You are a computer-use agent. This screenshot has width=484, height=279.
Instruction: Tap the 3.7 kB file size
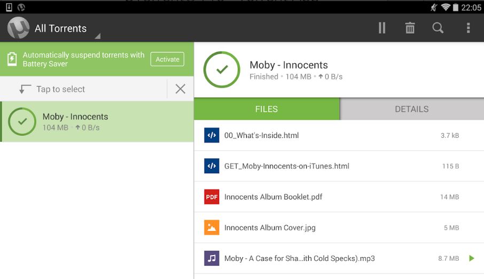450,135
